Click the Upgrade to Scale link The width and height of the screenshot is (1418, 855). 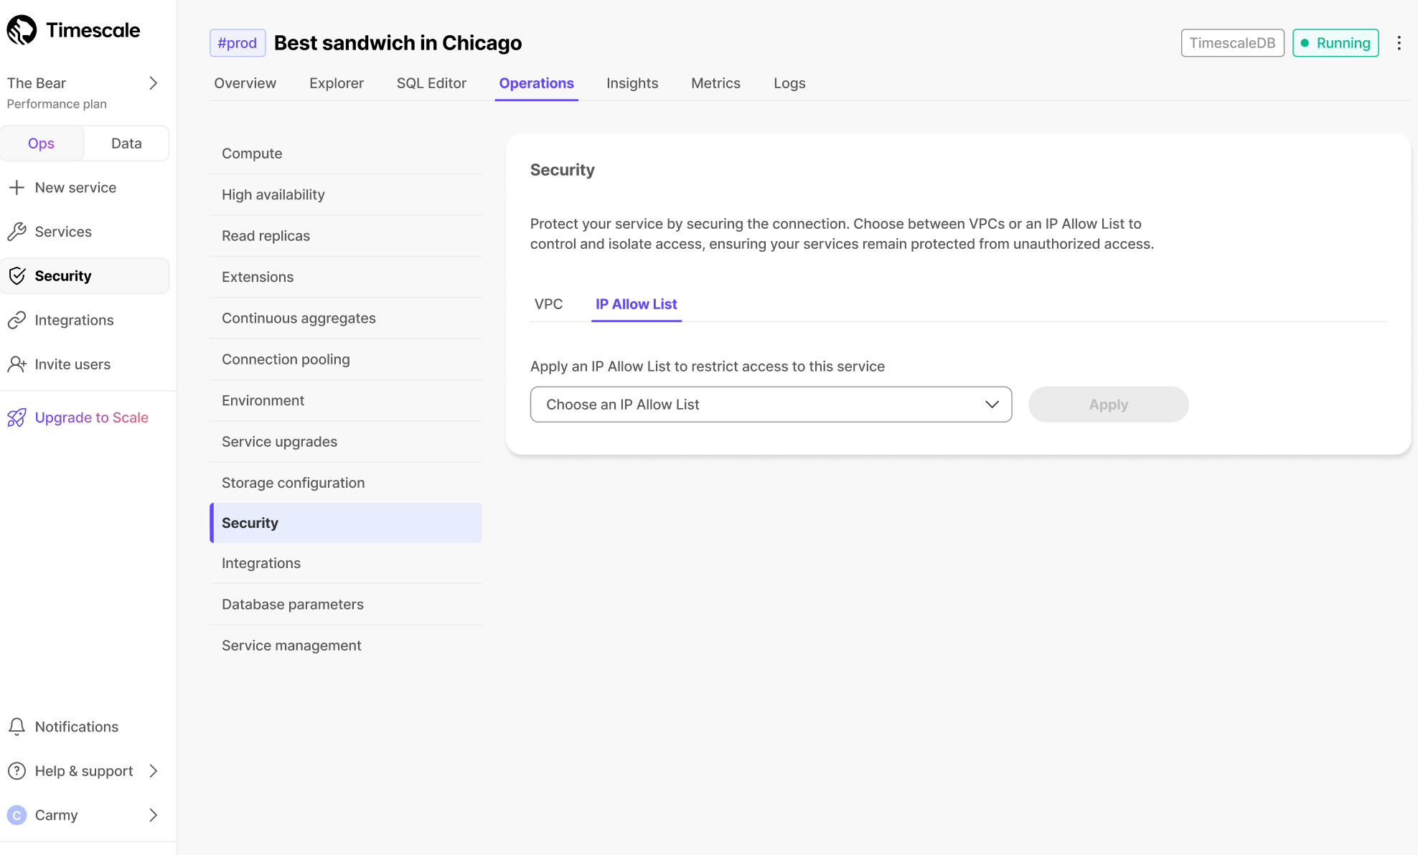pos(91,417)
